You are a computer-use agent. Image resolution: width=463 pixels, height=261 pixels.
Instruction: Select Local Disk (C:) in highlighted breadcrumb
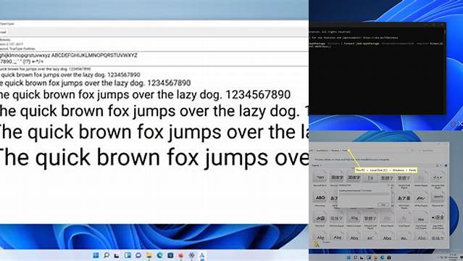(x=378, y=170)
